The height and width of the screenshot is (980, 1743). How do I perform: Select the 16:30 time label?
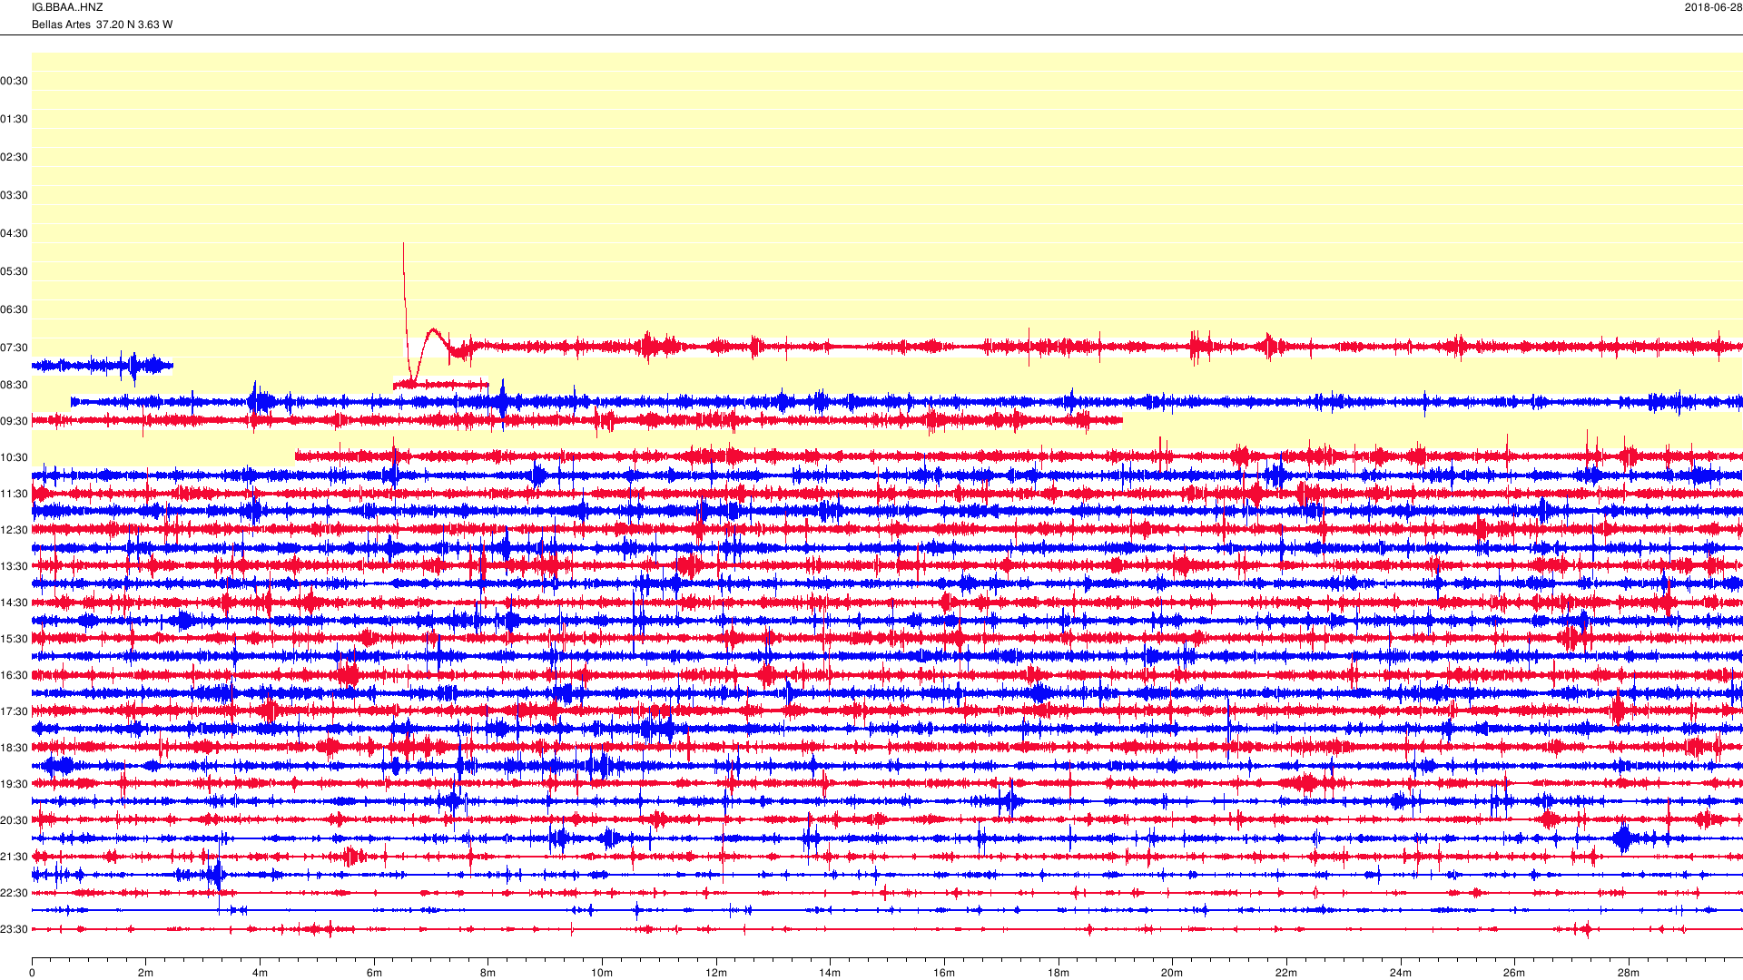tap(14, 675)
